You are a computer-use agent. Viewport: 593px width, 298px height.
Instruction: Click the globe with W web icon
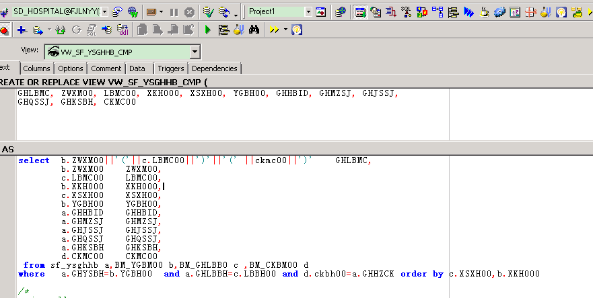click(133, 12)
